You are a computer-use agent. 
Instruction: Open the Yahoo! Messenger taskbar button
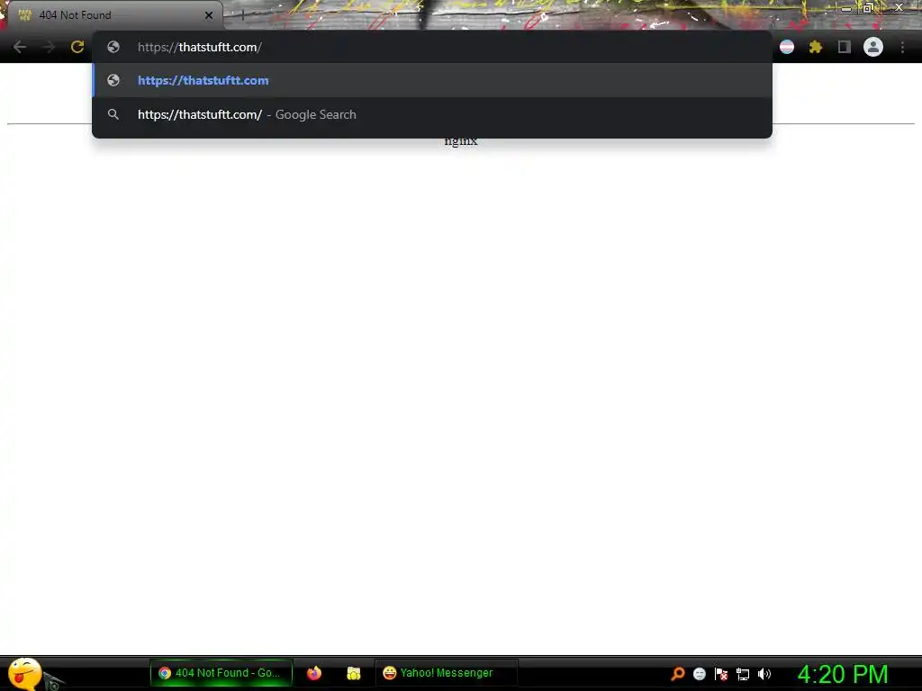[447, 673]
